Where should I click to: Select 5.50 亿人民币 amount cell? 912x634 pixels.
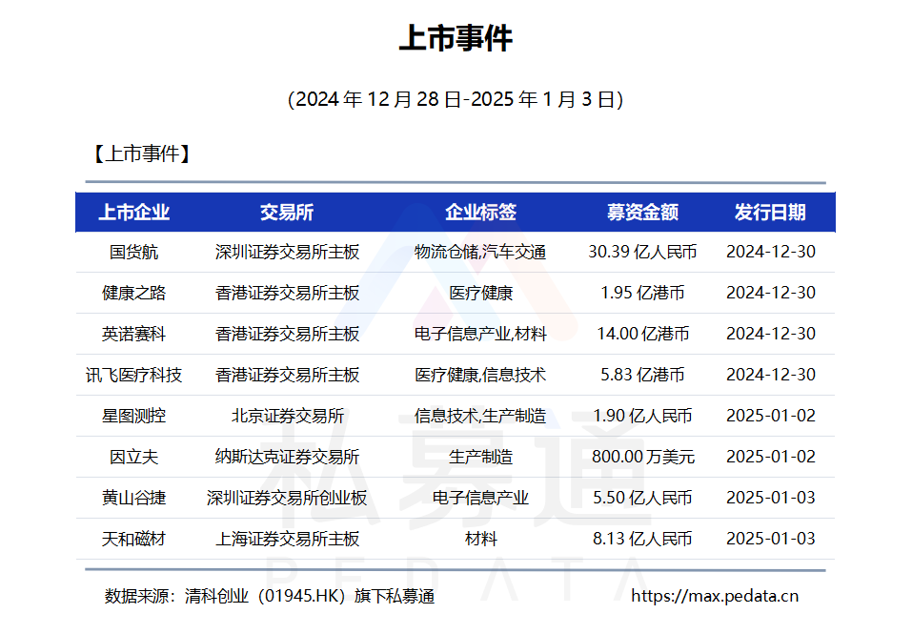642,498
